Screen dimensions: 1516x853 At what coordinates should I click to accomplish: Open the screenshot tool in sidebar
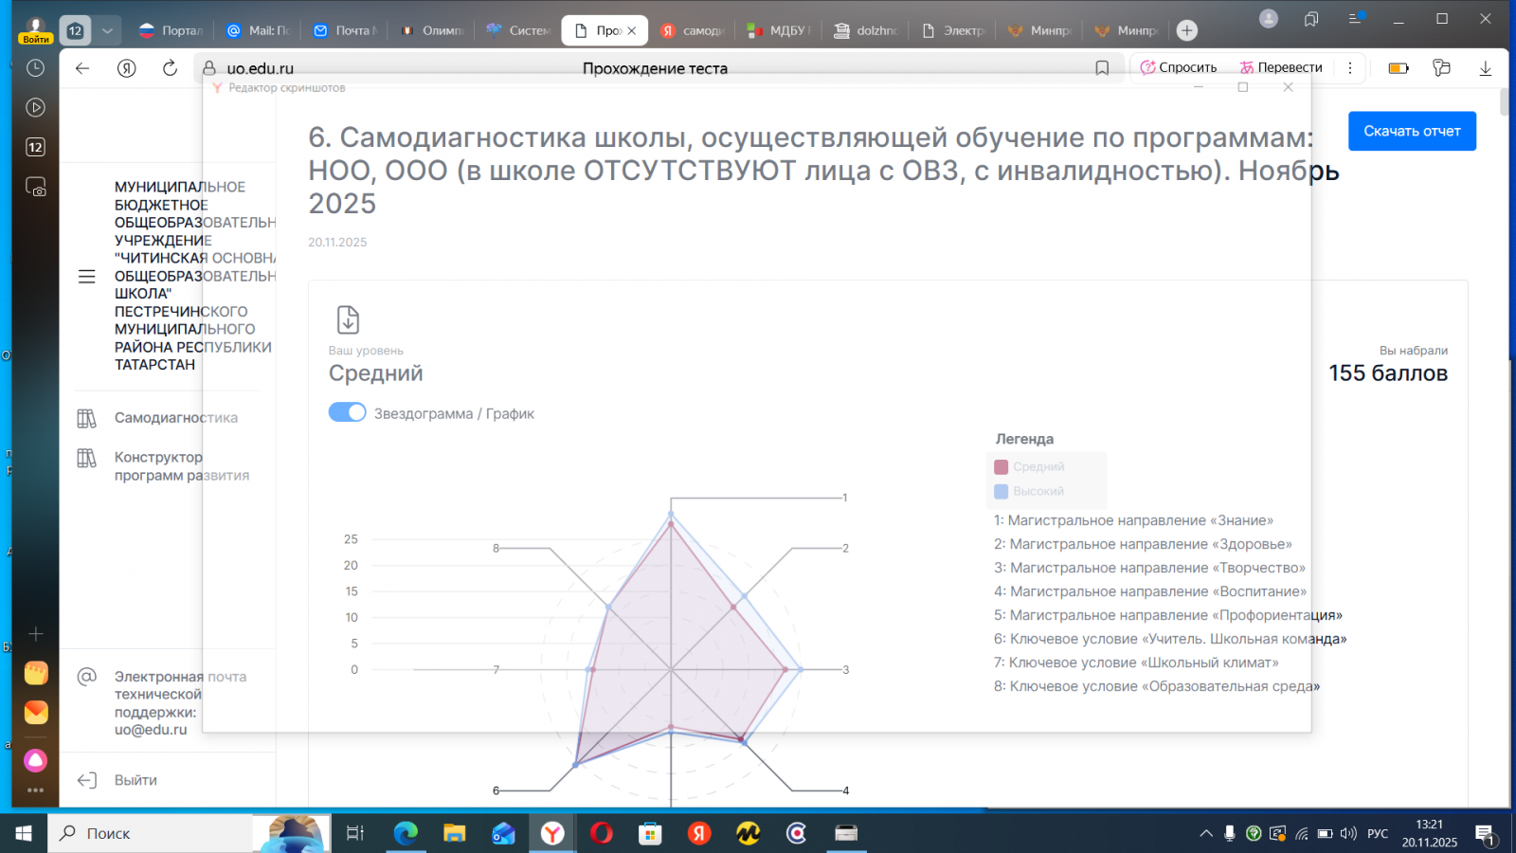(35, 188)
